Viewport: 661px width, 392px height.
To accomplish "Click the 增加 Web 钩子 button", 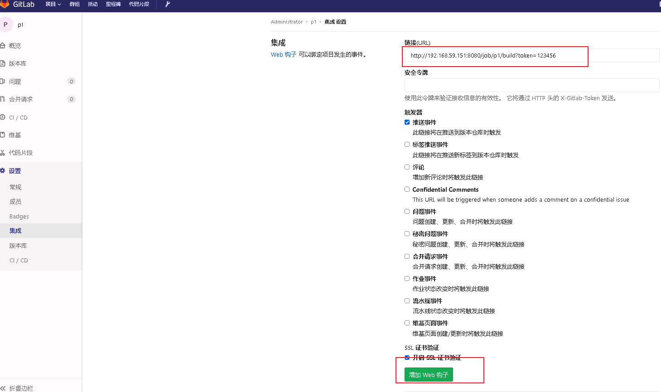I will [x=428, y=375].
